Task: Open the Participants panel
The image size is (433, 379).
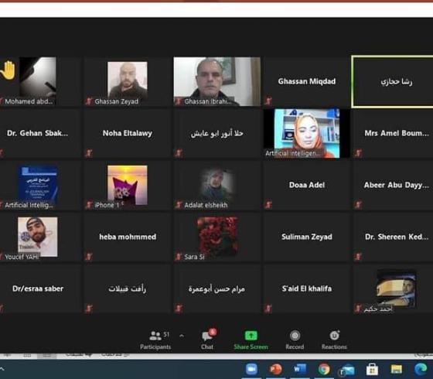Action: [x=155, y=340]
